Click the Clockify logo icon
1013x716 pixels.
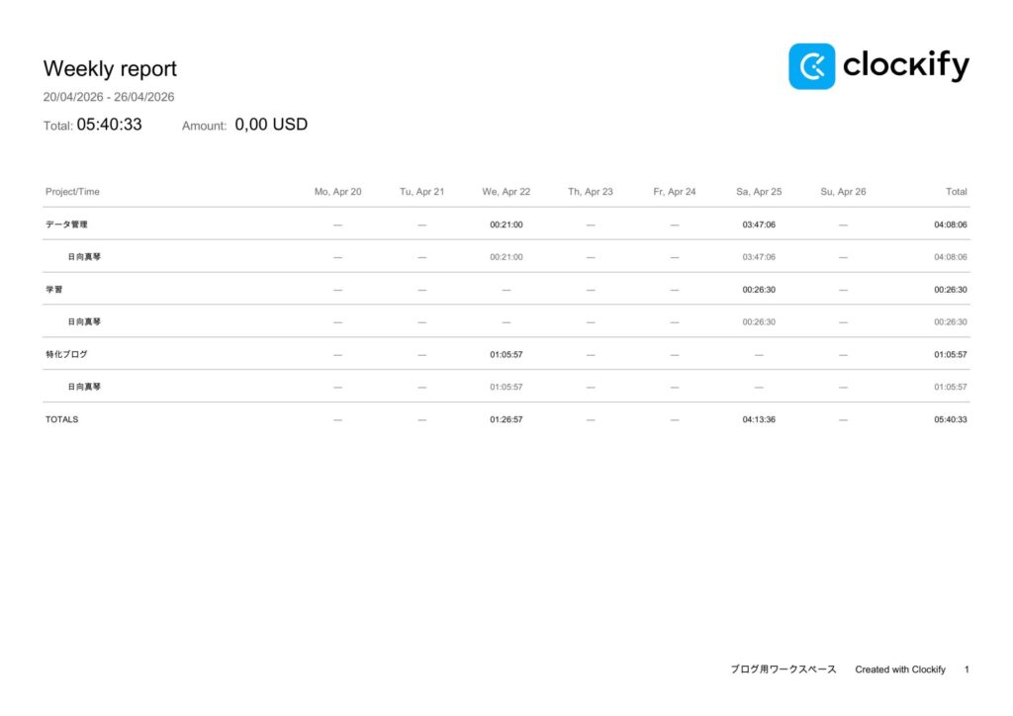[811, 66]
